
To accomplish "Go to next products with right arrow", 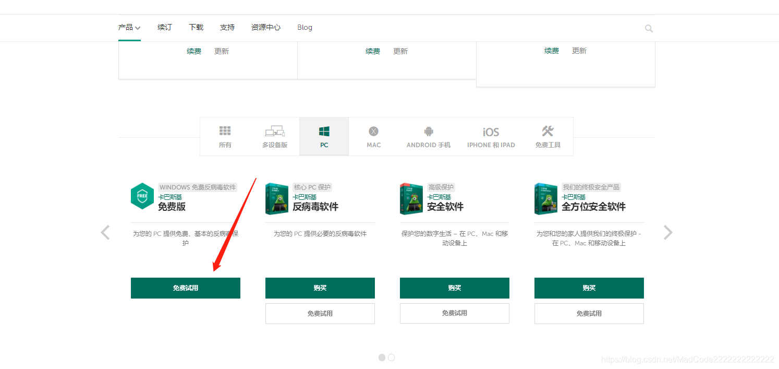I will (x=668, y=232).
